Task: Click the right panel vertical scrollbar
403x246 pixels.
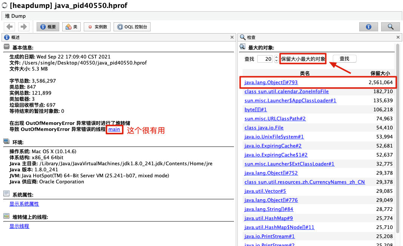Action: click(398, 139)
